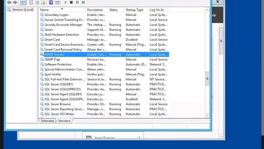Switch to the Standard tab

point(64,121)
